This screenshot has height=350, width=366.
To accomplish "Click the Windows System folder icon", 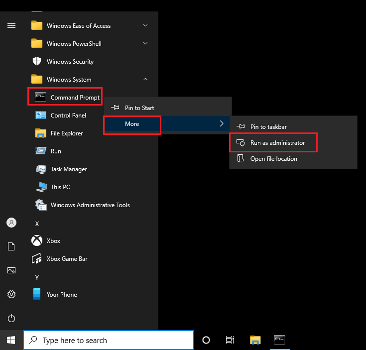I will (37, 79).
